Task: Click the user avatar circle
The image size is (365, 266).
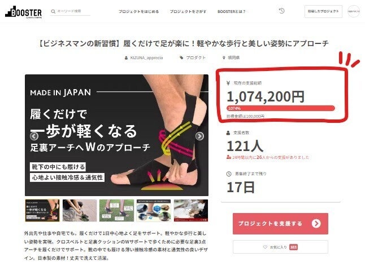Action: point(353,11)
